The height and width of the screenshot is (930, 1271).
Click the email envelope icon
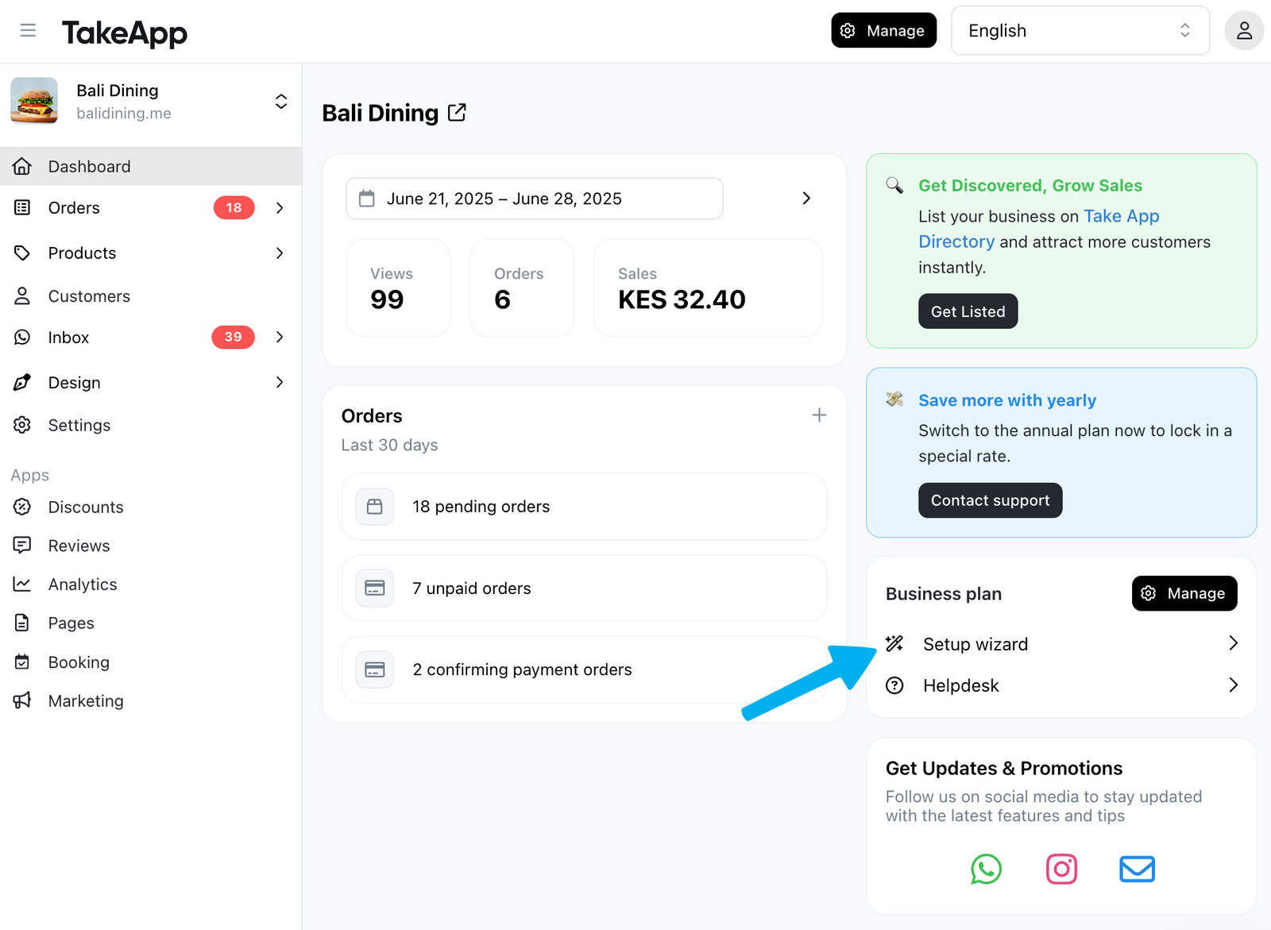point(1137,869)
